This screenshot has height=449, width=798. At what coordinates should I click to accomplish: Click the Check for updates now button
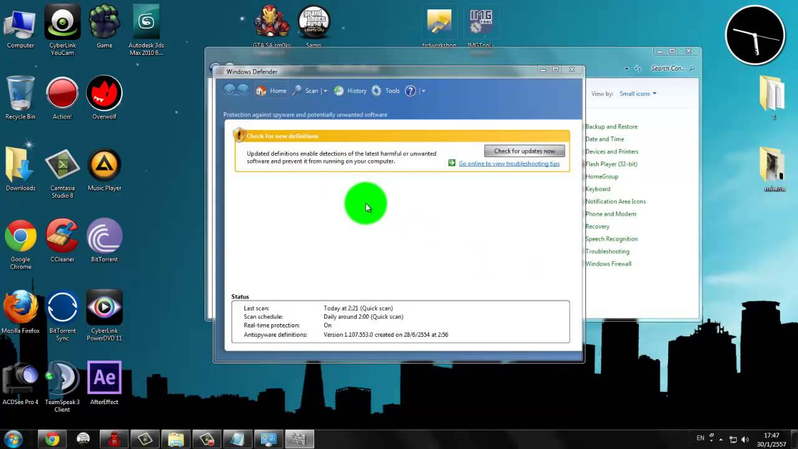tap(524, 151)
